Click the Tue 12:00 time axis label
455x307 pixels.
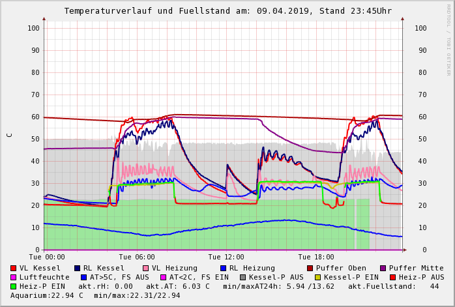click(226, 257)
